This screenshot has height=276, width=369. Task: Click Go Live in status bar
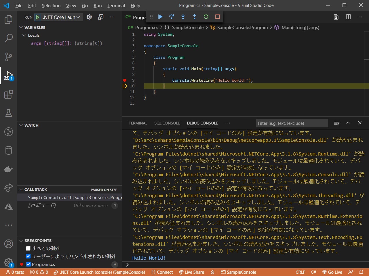pos(332,272)
